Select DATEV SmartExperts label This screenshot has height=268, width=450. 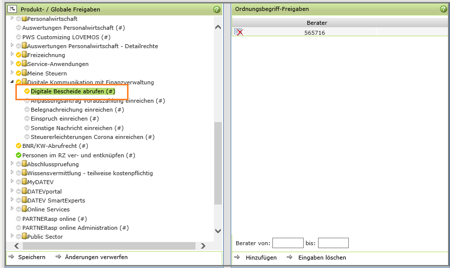tap(56, 201)
